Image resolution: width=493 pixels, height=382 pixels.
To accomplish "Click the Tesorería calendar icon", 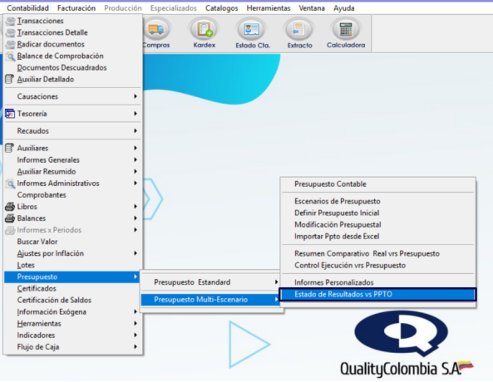I will point(10,114).
